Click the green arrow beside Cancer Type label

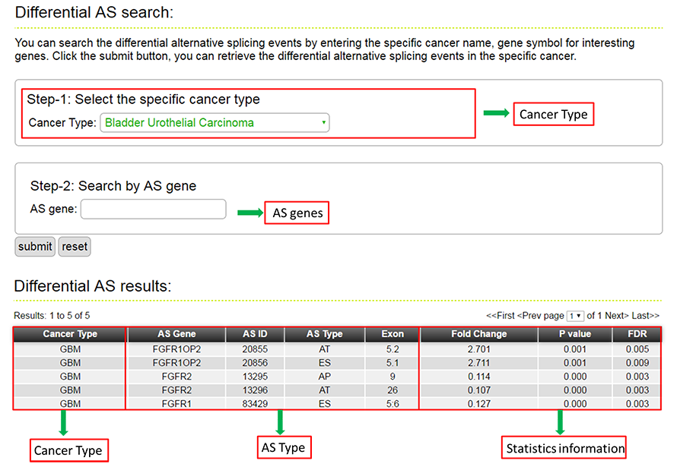[496, 114]
